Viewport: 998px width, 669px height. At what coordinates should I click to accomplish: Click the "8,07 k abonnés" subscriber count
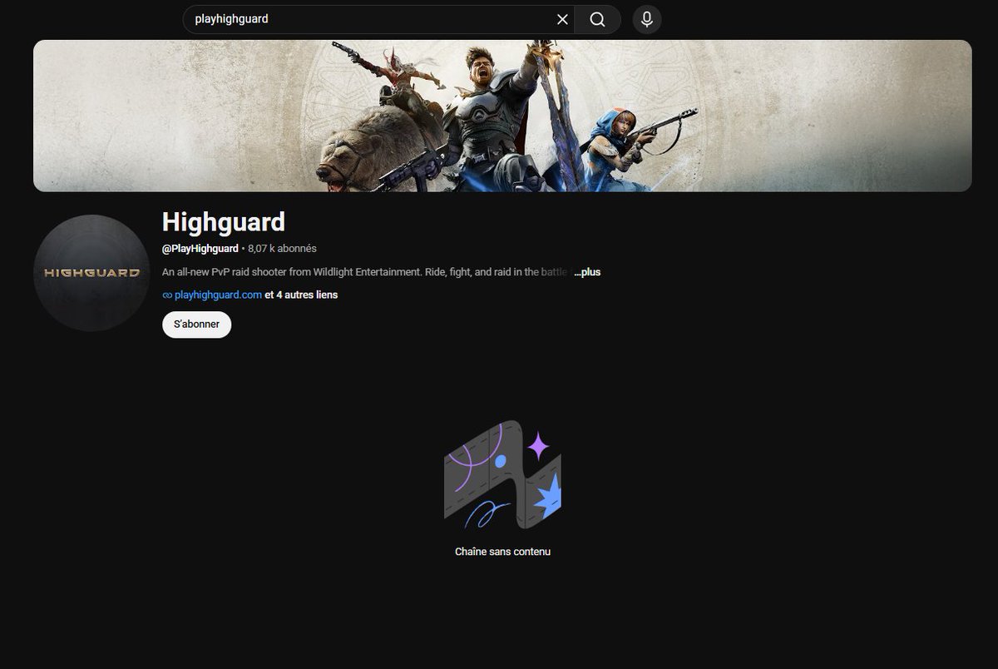[282, 249]
